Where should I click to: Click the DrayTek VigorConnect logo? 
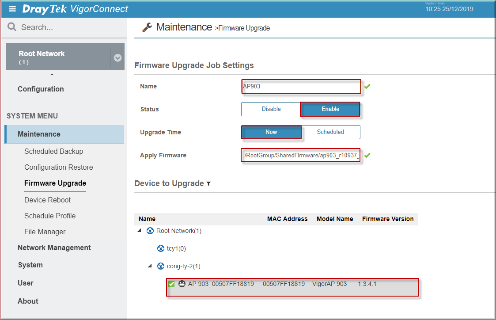75,9
